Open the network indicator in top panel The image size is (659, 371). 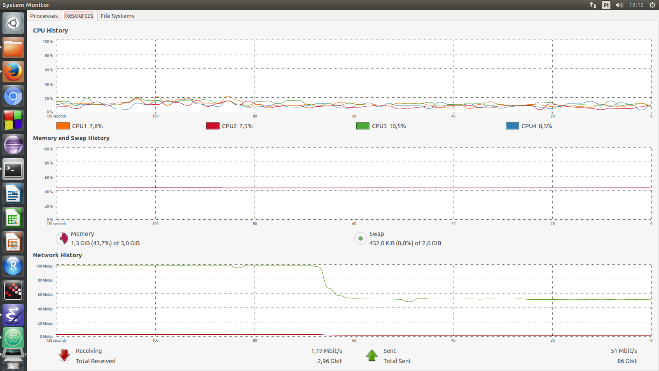(593, 5)
